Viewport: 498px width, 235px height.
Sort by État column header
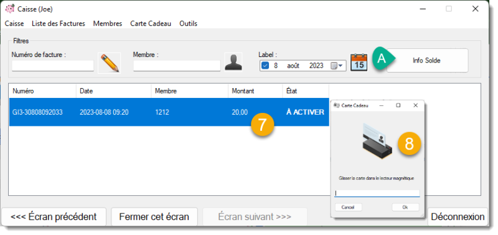[306, 91]
